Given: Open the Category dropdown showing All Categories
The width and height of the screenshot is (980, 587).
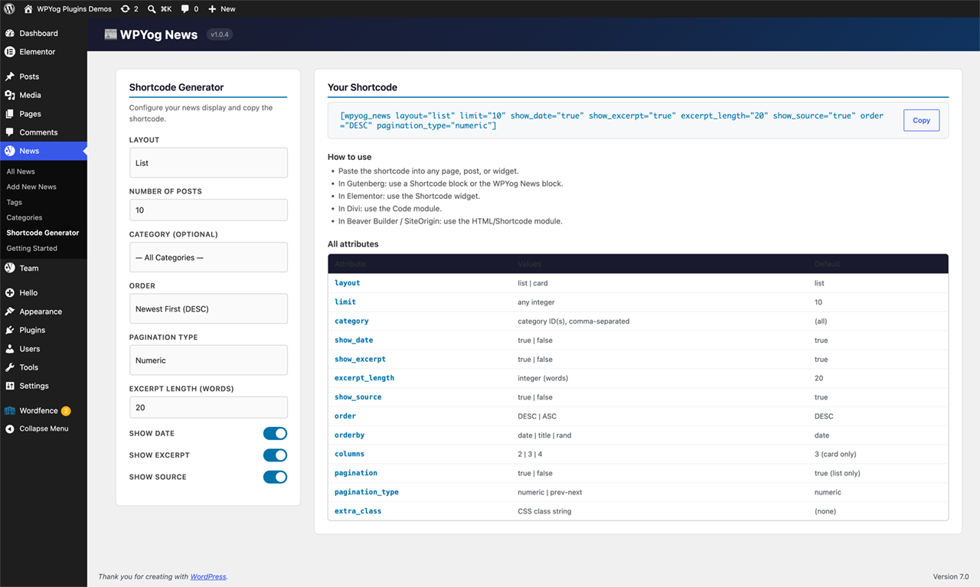Looking at the screenshot, I should 208,257.
